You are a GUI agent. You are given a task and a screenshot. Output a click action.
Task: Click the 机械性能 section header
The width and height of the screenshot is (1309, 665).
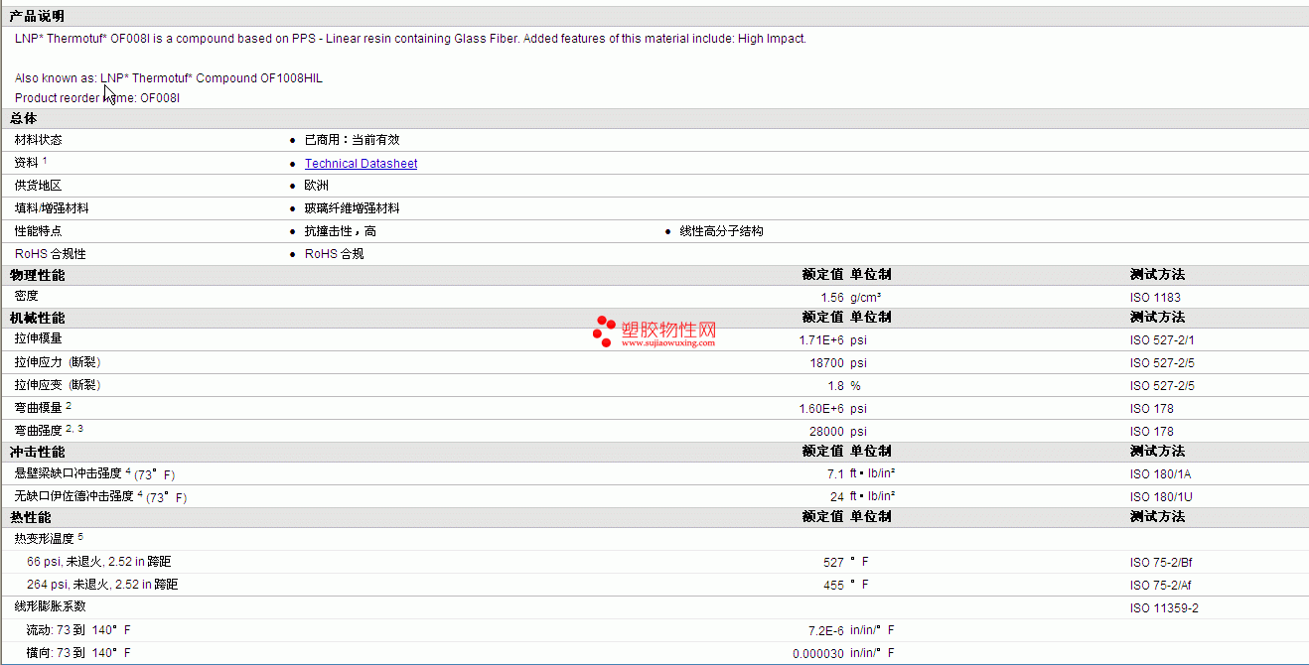(37, 318)
